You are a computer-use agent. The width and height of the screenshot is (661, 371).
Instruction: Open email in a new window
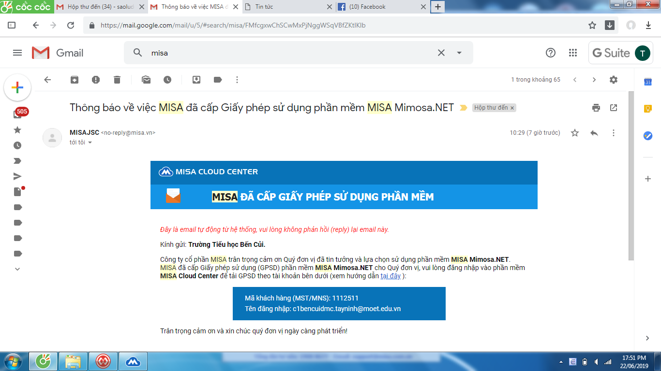coord(614,108)
